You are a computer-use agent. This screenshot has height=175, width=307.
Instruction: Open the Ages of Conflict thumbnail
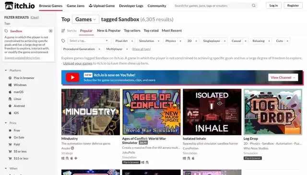(x=152, y=112)
